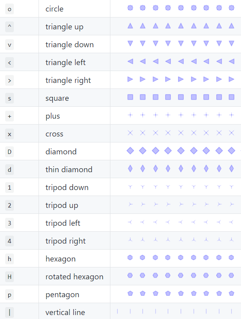Screen dimensions: 241x319
Task: Click the uppercase 'H' code for rotated hexagon
Action: [x=10, y=277]
